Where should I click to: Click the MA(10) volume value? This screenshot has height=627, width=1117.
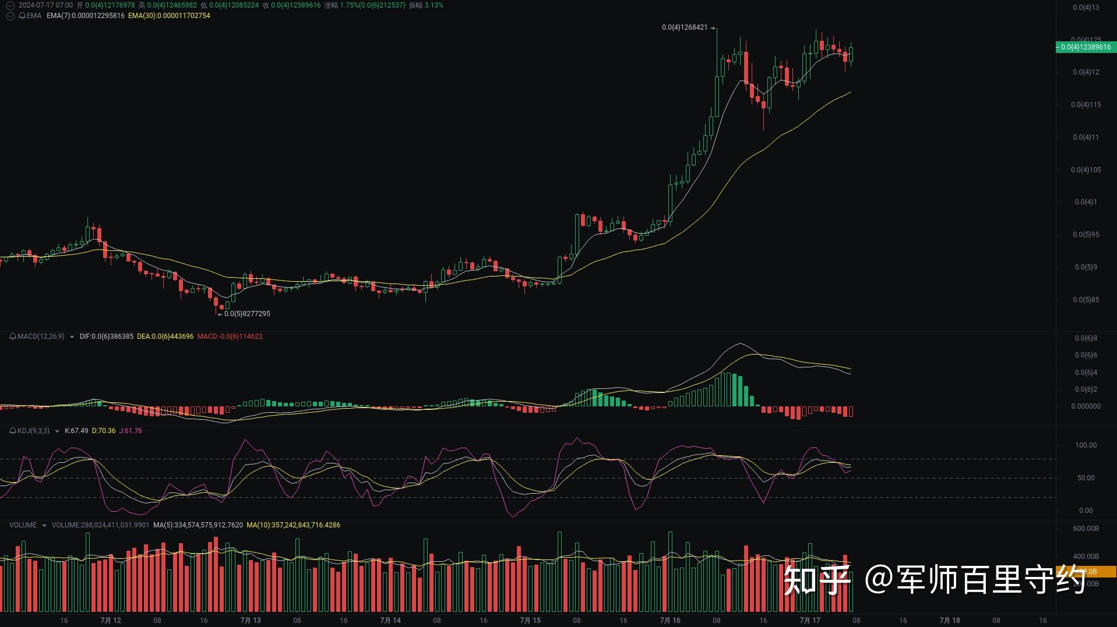[x=294, y=525]
